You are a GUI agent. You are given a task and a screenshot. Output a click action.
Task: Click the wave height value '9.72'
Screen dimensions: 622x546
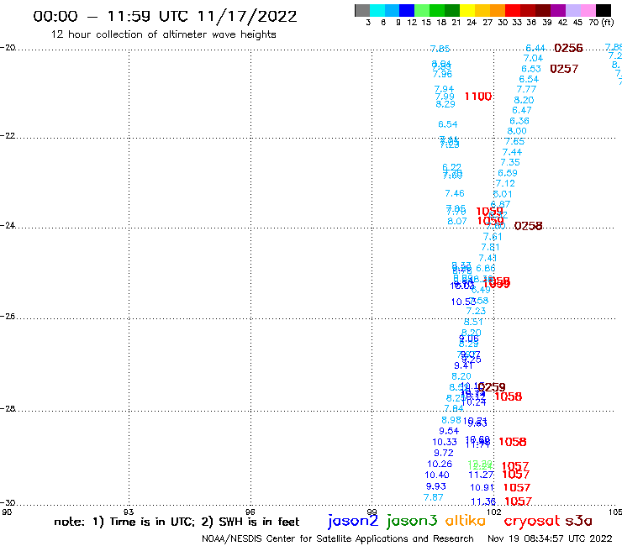point(444,453)
